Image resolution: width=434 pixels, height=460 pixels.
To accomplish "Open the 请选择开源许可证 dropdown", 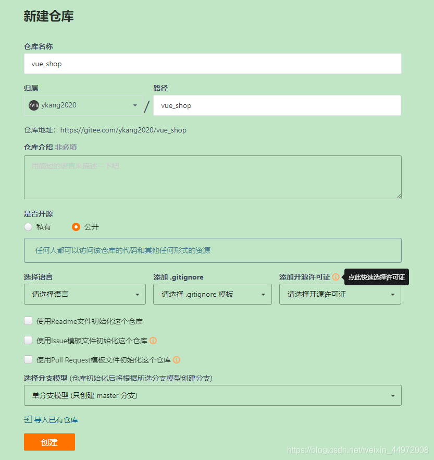I will tap(340, 294).
